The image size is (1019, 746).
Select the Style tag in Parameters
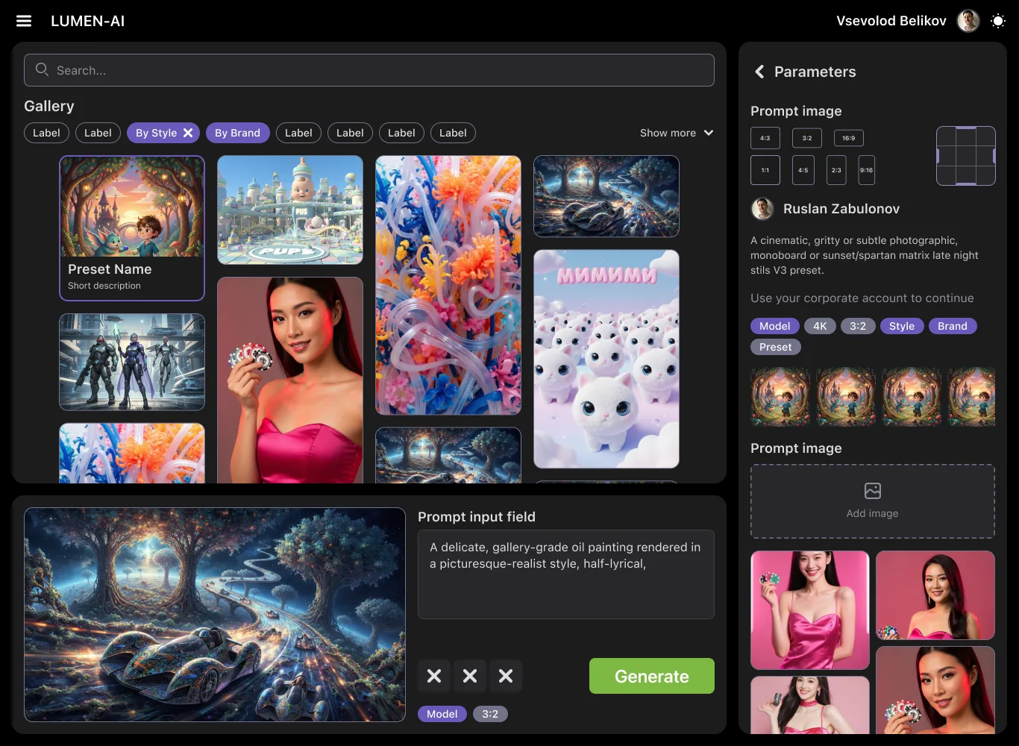[902, 326]
